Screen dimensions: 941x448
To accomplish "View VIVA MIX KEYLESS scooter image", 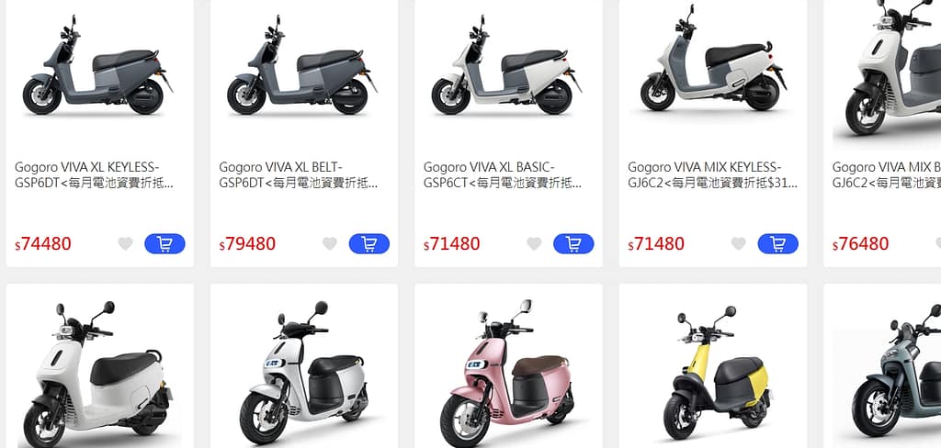I will [x=713, y=58].
